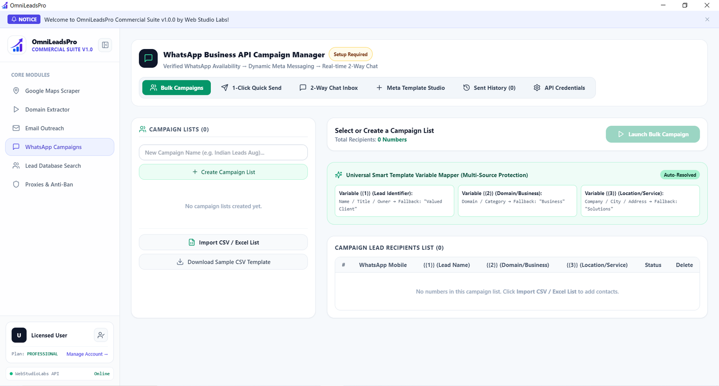View the Sent History (0) tab
The image size is (719, 386).
click(x=489, y=88)
